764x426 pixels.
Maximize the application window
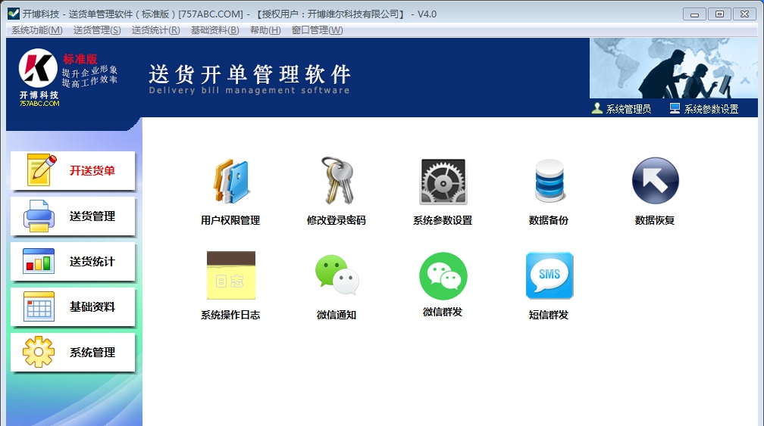[x=719, y=14]
